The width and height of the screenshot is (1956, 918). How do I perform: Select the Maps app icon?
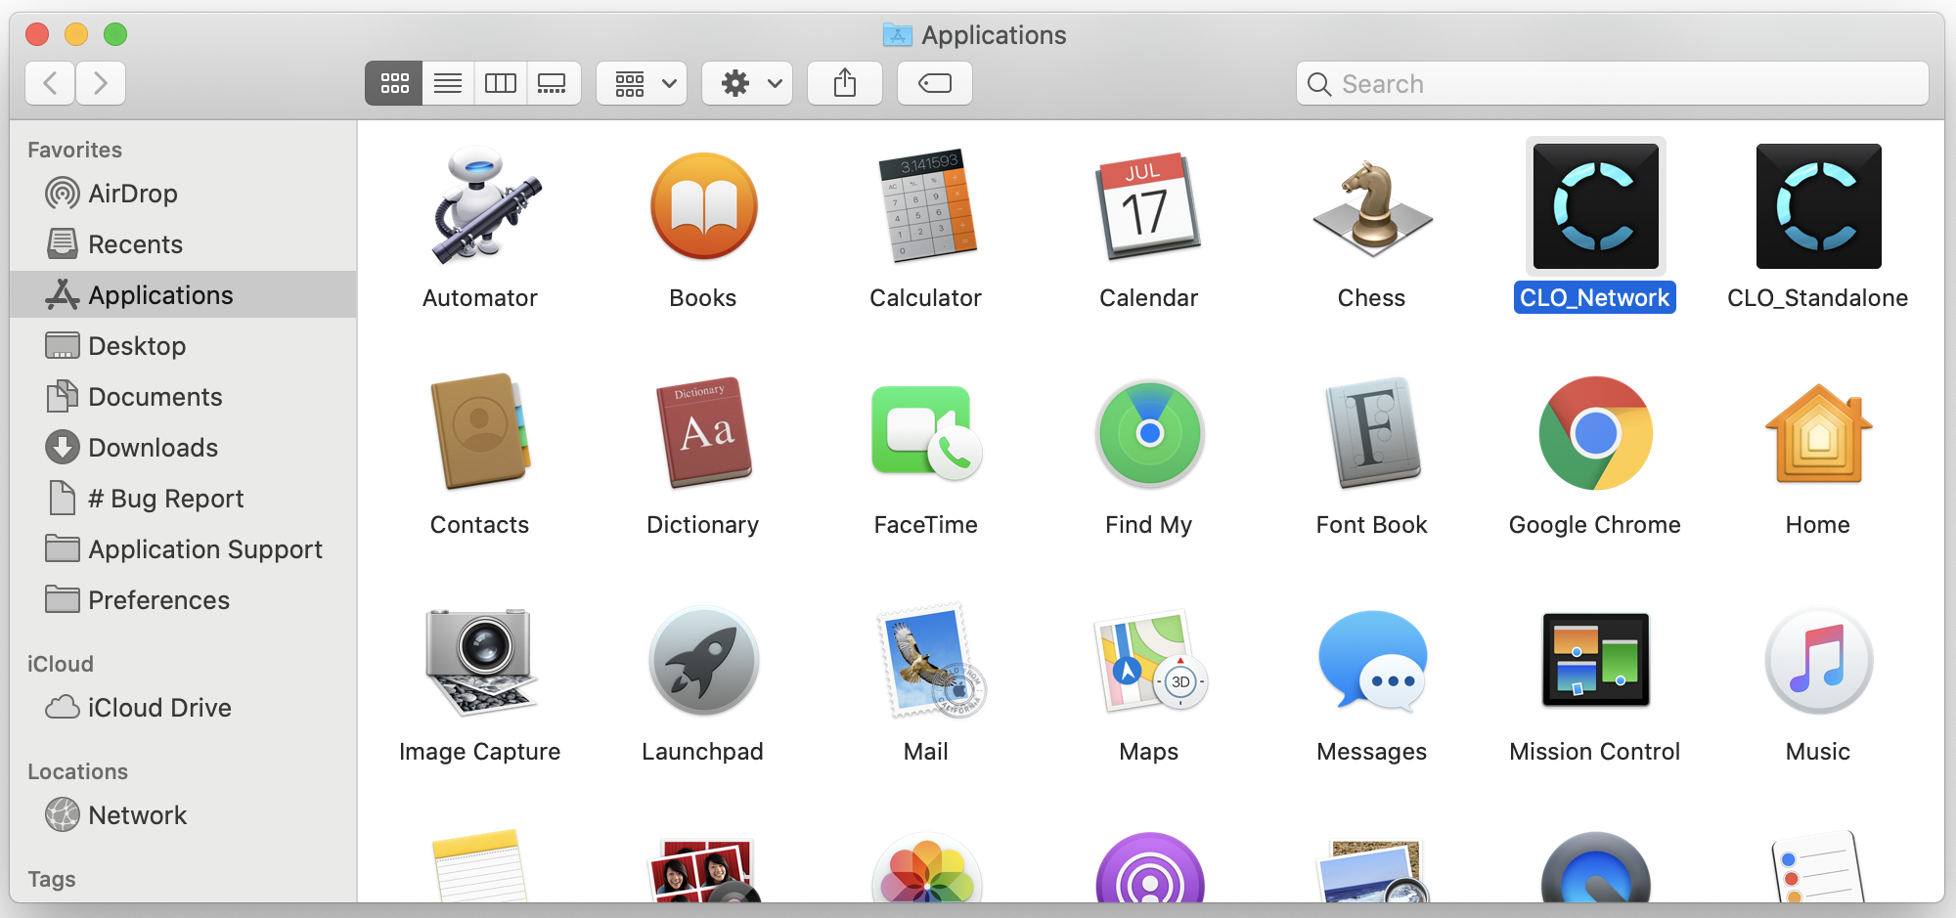pos(1149,661)
